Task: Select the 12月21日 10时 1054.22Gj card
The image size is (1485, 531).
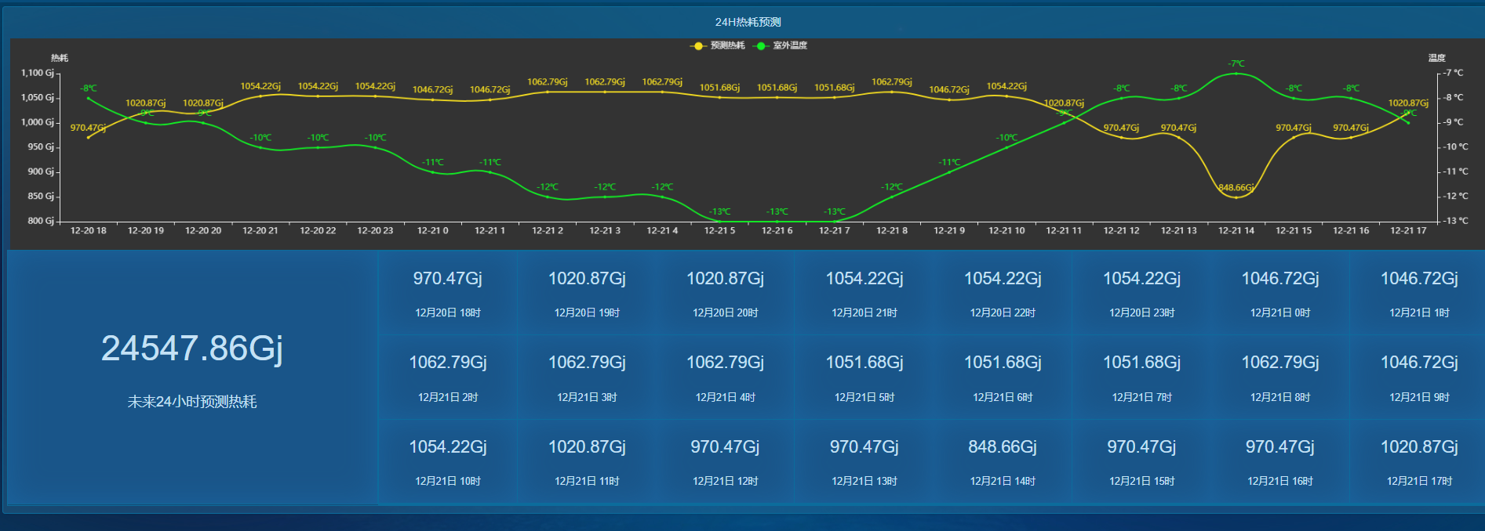Action: [448, 462]
